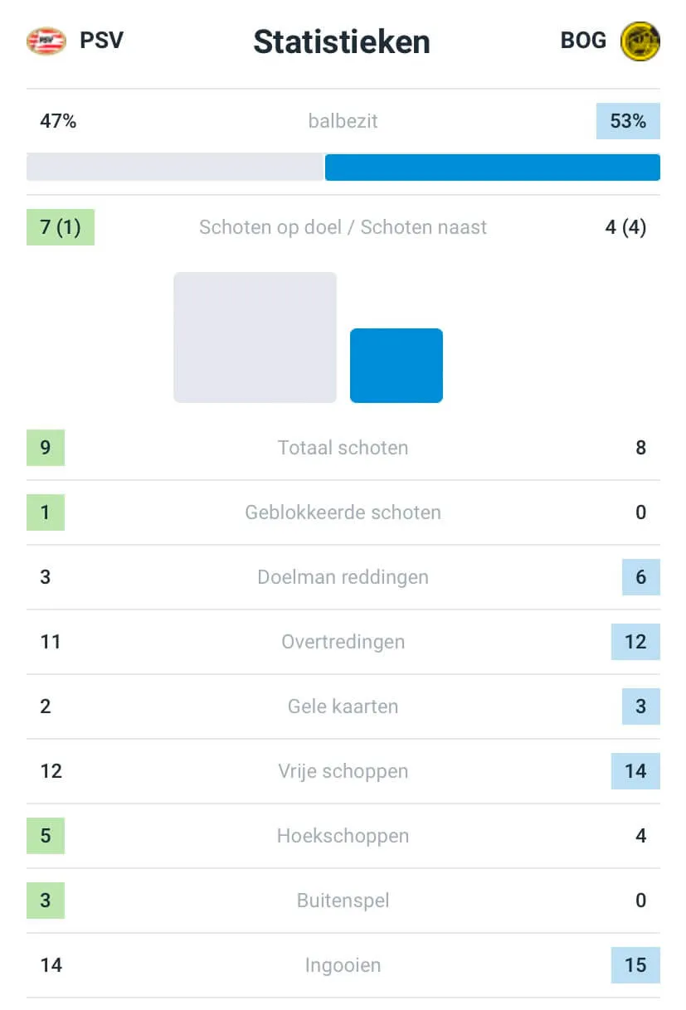Click the Ingooien value 15 badge

coord(635,965)
